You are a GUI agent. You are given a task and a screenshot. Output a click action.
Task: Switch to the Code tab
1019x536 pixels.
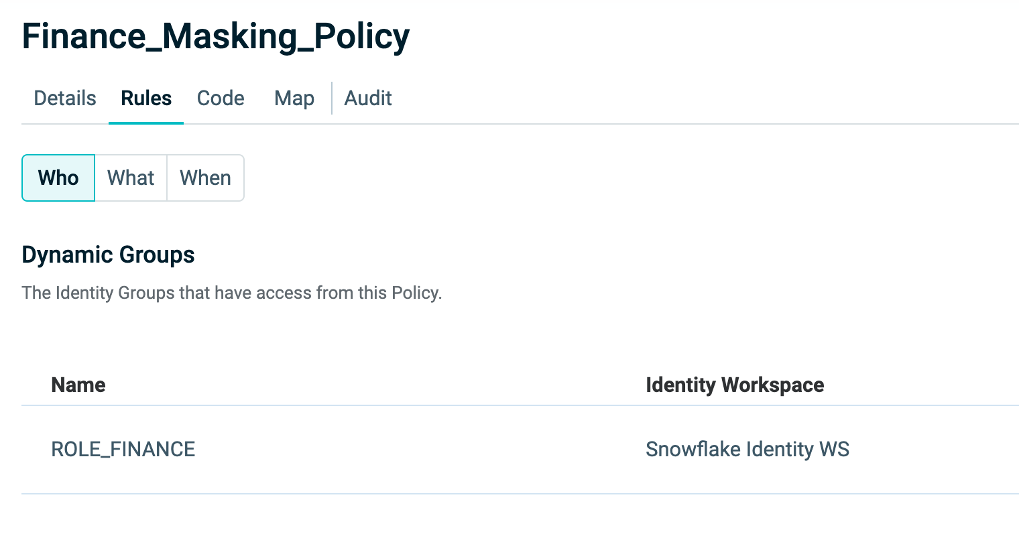point(221,98)
